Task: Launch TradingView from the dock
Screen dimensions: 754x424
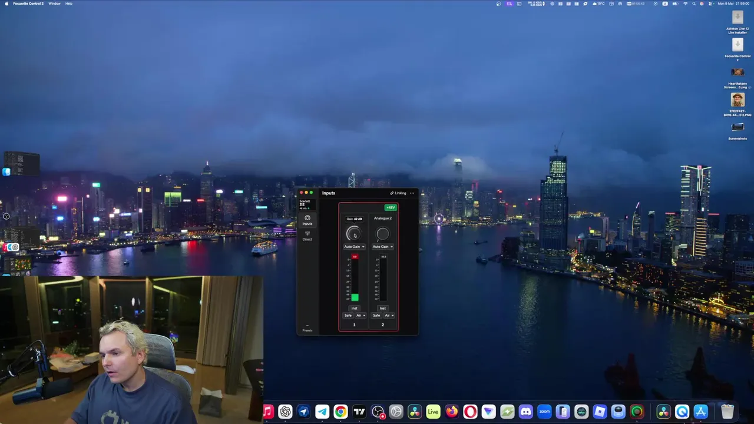Action: pos(359,412)
